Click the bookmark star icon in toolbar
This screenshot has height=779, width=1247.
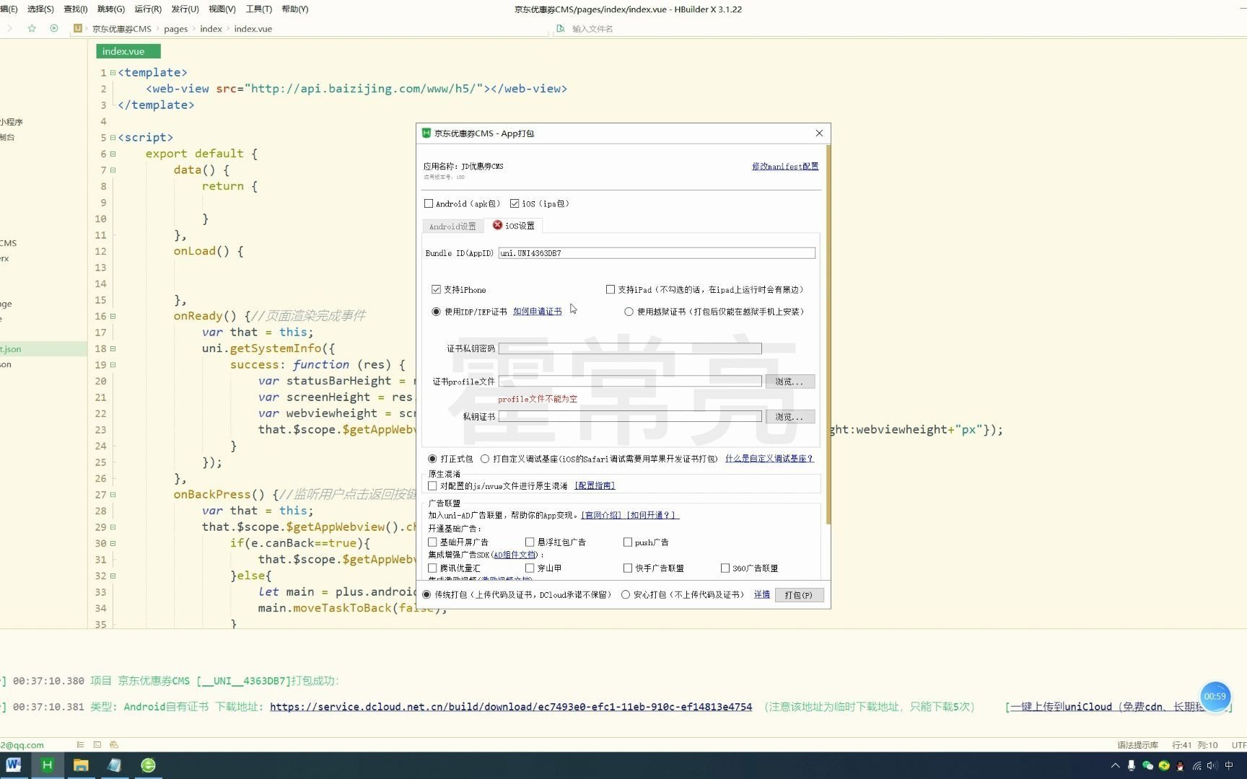[32, 29]
